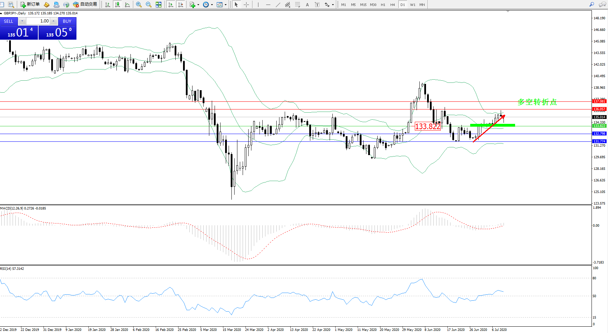The image size is (608, 333).
Task: Draw a trendline with the toolbar tool
Action: [x=278, y=5]
